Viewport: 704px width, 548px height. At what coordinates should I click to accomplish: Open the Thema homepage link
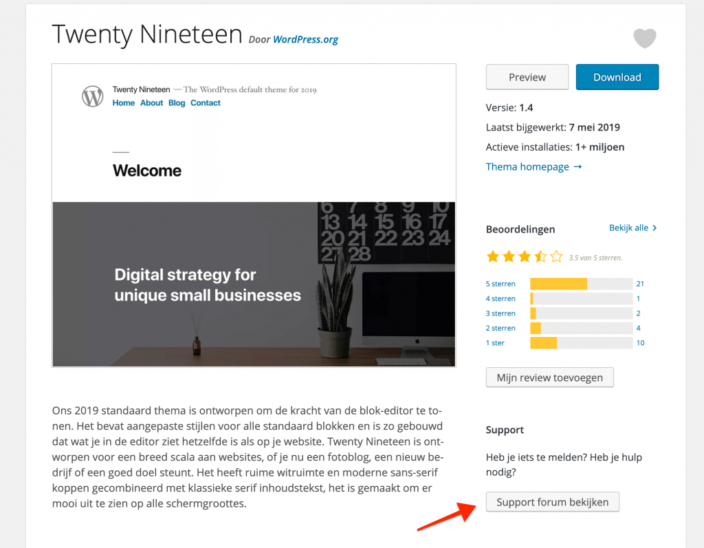pos(533,166)
